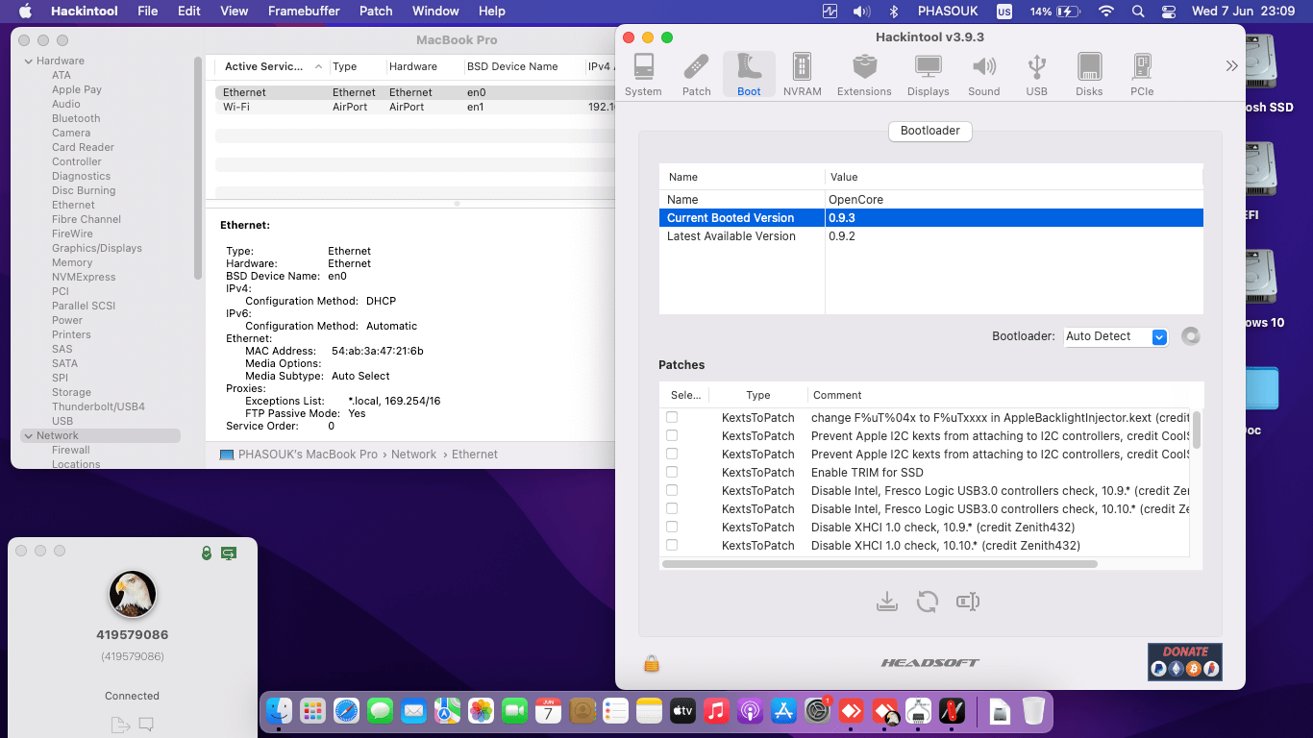Check the Enable TRIM for SSD patch
Viewport: 1313px width, 738px height.
pyautogui.click(x=672, y=472)
